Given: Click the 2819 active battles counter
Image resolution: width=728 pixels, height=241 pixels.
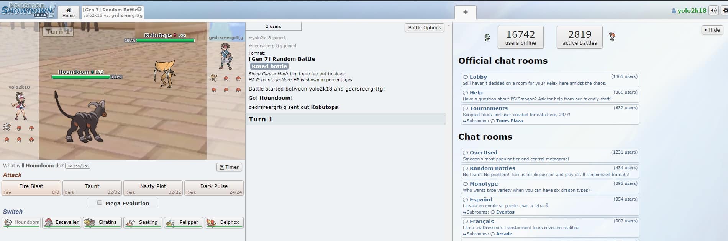Looking at the screenshot, I should pyautogui.click(x=579, y=37).
